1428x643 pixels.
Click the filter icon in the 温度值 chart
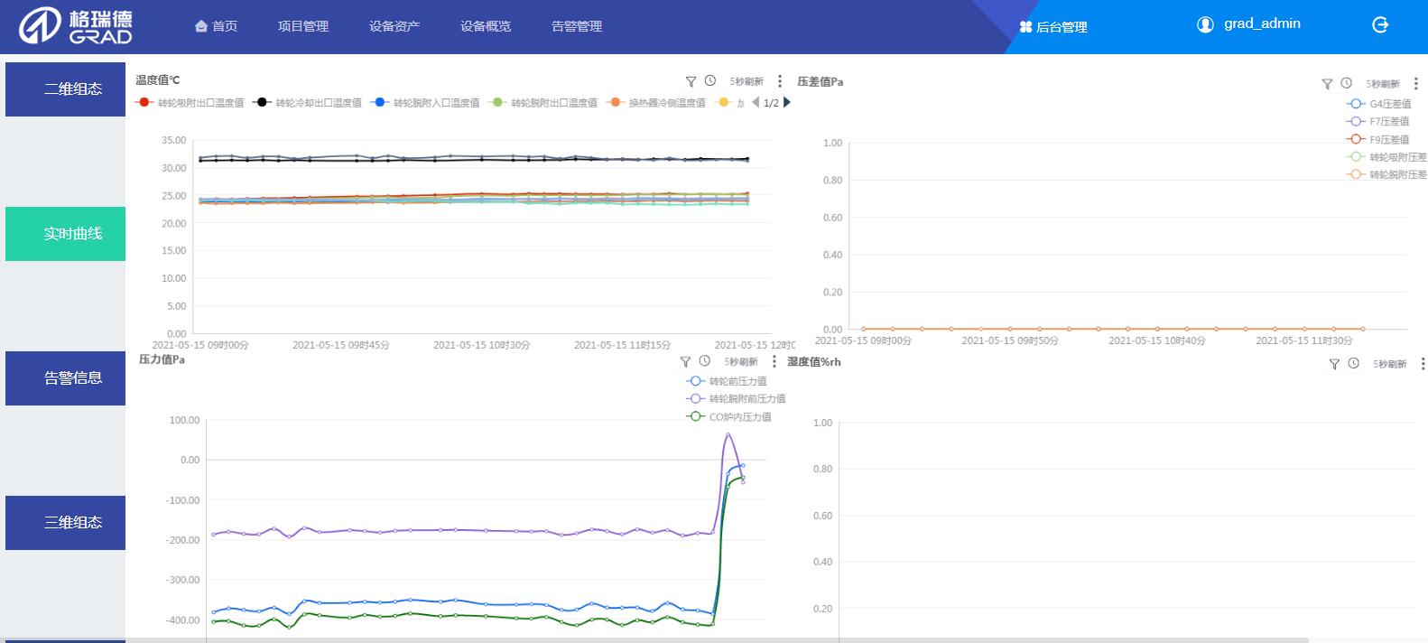pos(691,81)
